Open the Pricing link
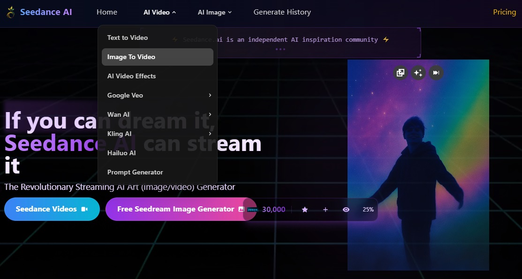The image size is (522, 279). (x=504, y=12)
